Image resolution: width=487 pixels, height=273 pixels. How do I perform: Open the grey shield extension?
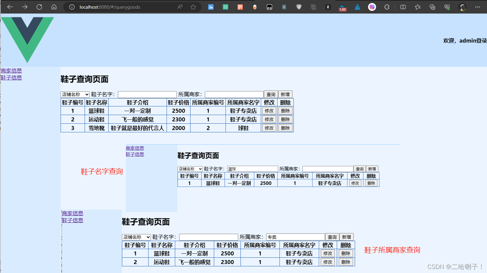(299, 7)
